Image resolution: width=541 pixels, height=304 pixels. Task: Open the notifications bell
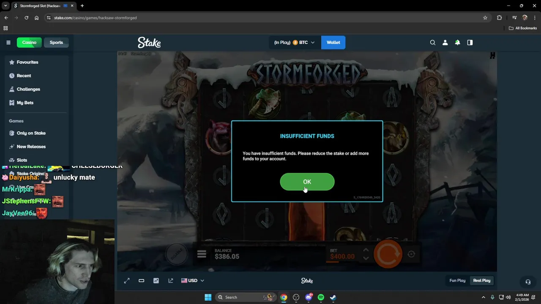pos(457,42)
